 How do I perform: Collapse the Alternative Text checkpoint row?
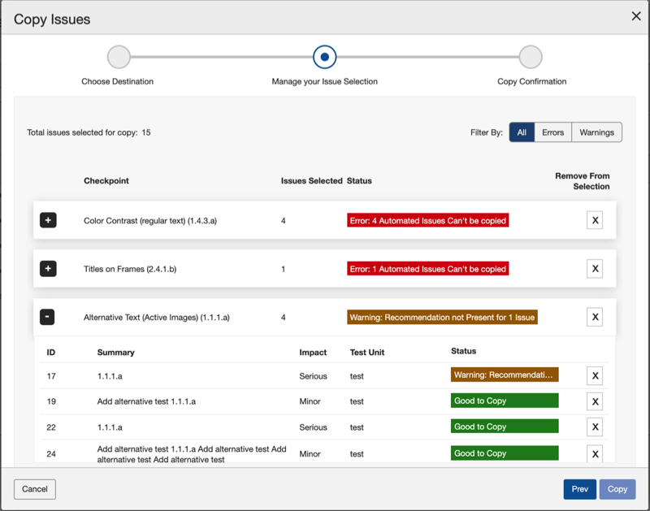(47, 317)
